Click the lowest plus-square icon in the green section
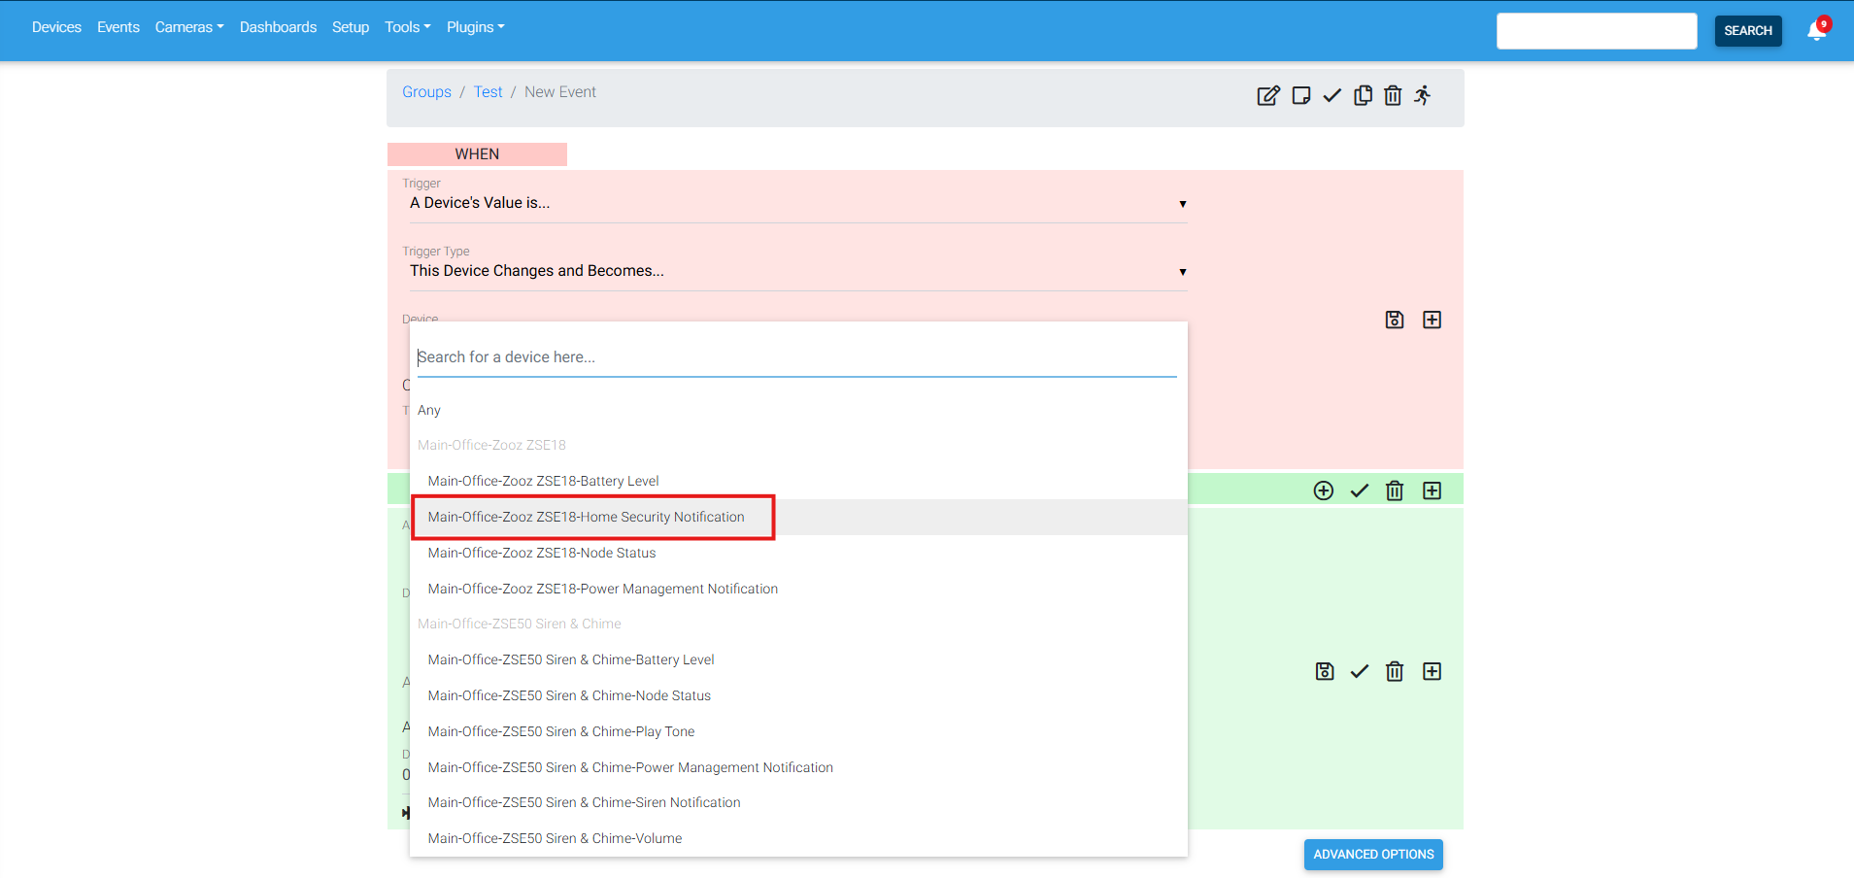The image size is (1854, 878). 1432,671
